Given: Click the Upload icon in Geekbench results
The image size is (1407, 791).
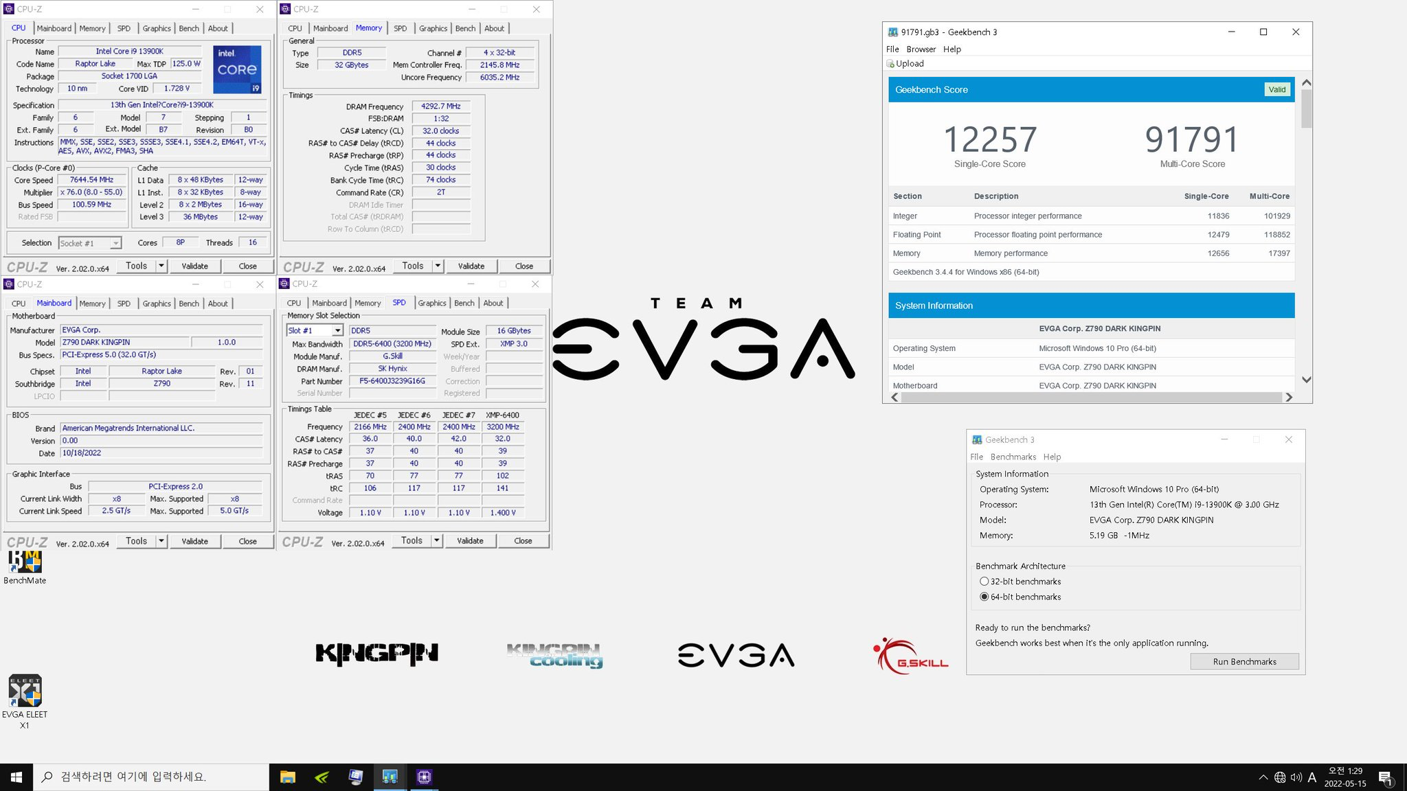Looking at the screenshot, I should 890,64.
